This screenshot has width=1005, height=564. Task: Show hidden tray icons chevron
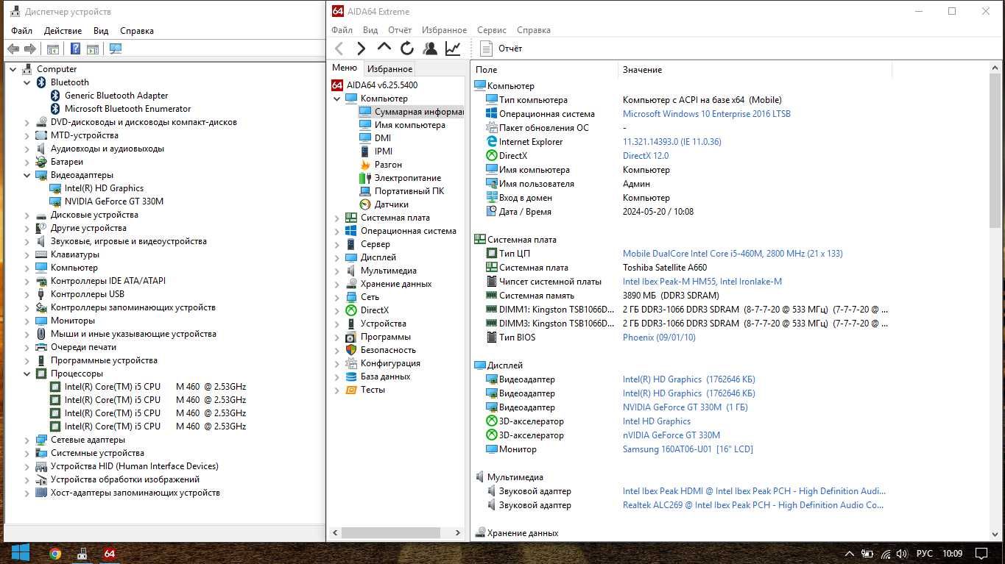coord(849,554)
